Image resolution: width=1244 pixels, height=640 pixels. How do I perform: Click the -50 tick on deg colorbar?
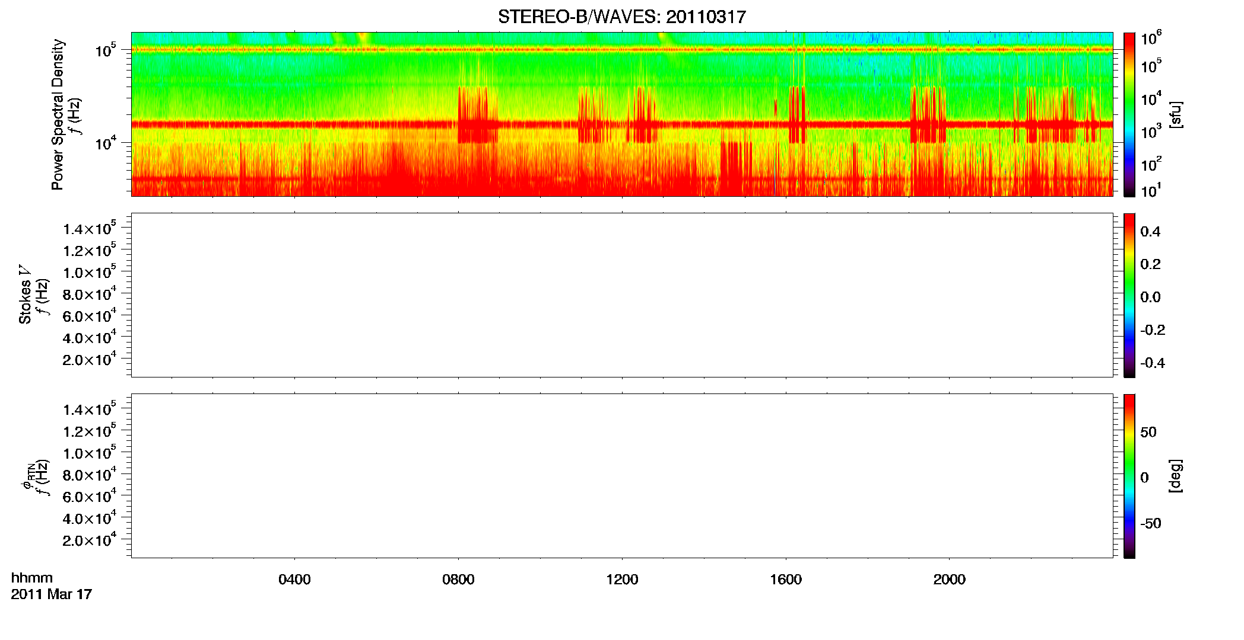(1150, 524)
